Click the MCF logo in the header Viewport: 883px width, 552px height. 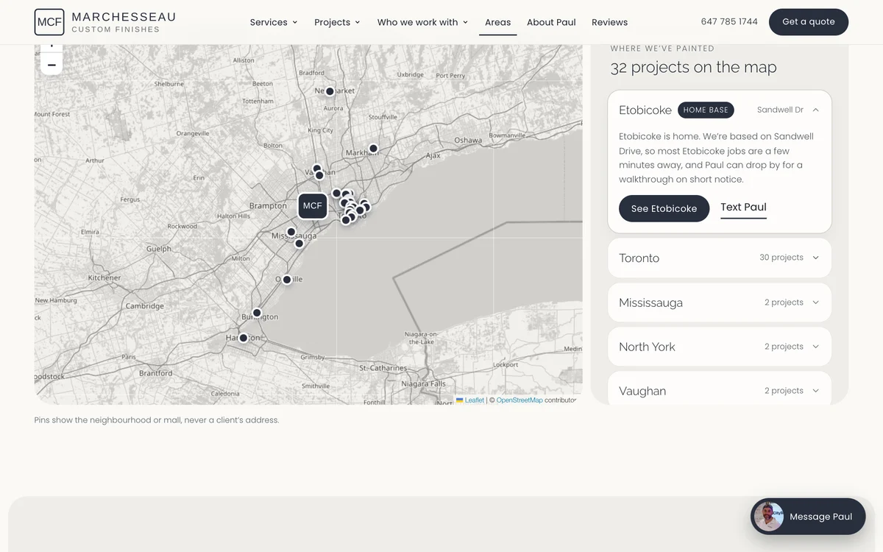pyautogui.click(x=49, y=22)
